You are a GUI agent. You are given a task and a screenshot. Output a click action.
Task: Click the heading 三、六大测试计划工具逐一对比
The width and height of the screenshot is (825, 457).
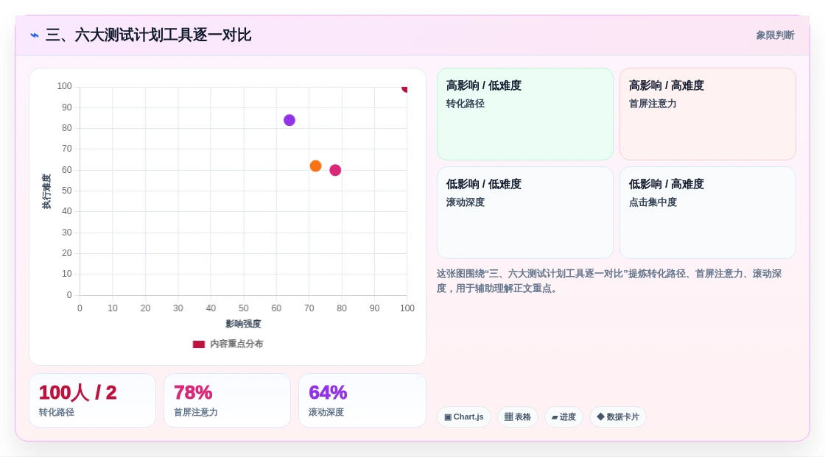point(148,35)
